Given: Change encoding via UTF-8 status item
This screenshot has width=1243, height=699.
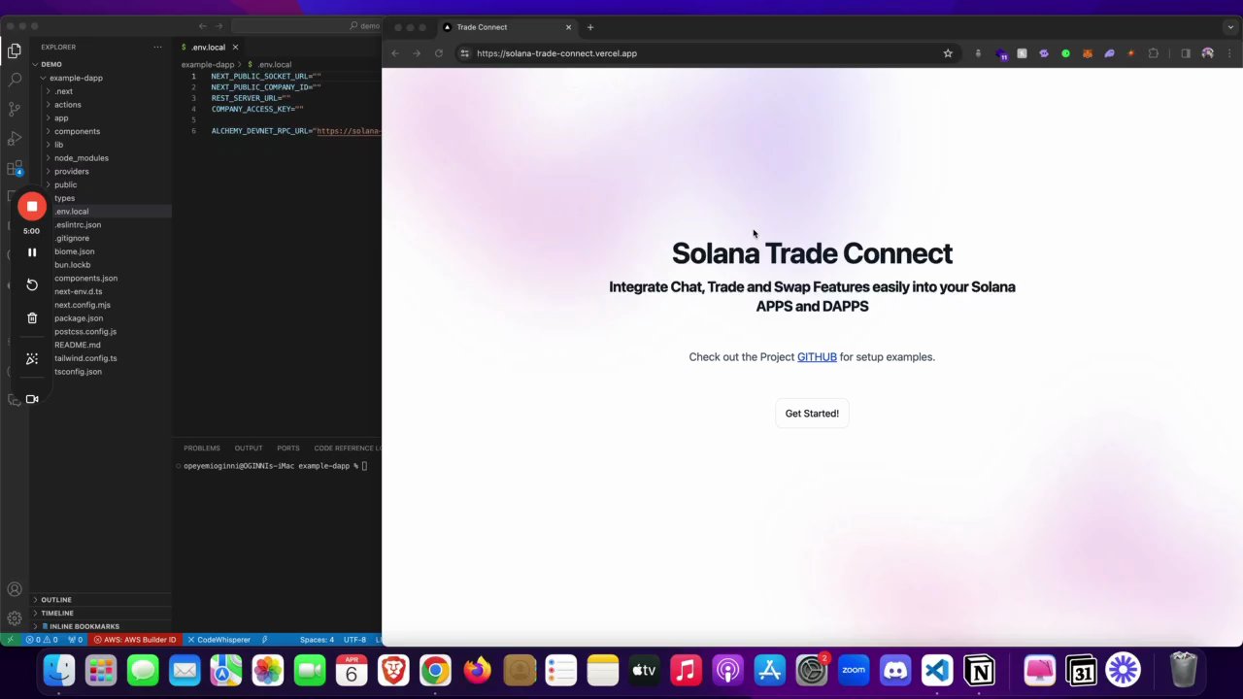Looking at the screenshot, I should (354, 640).
